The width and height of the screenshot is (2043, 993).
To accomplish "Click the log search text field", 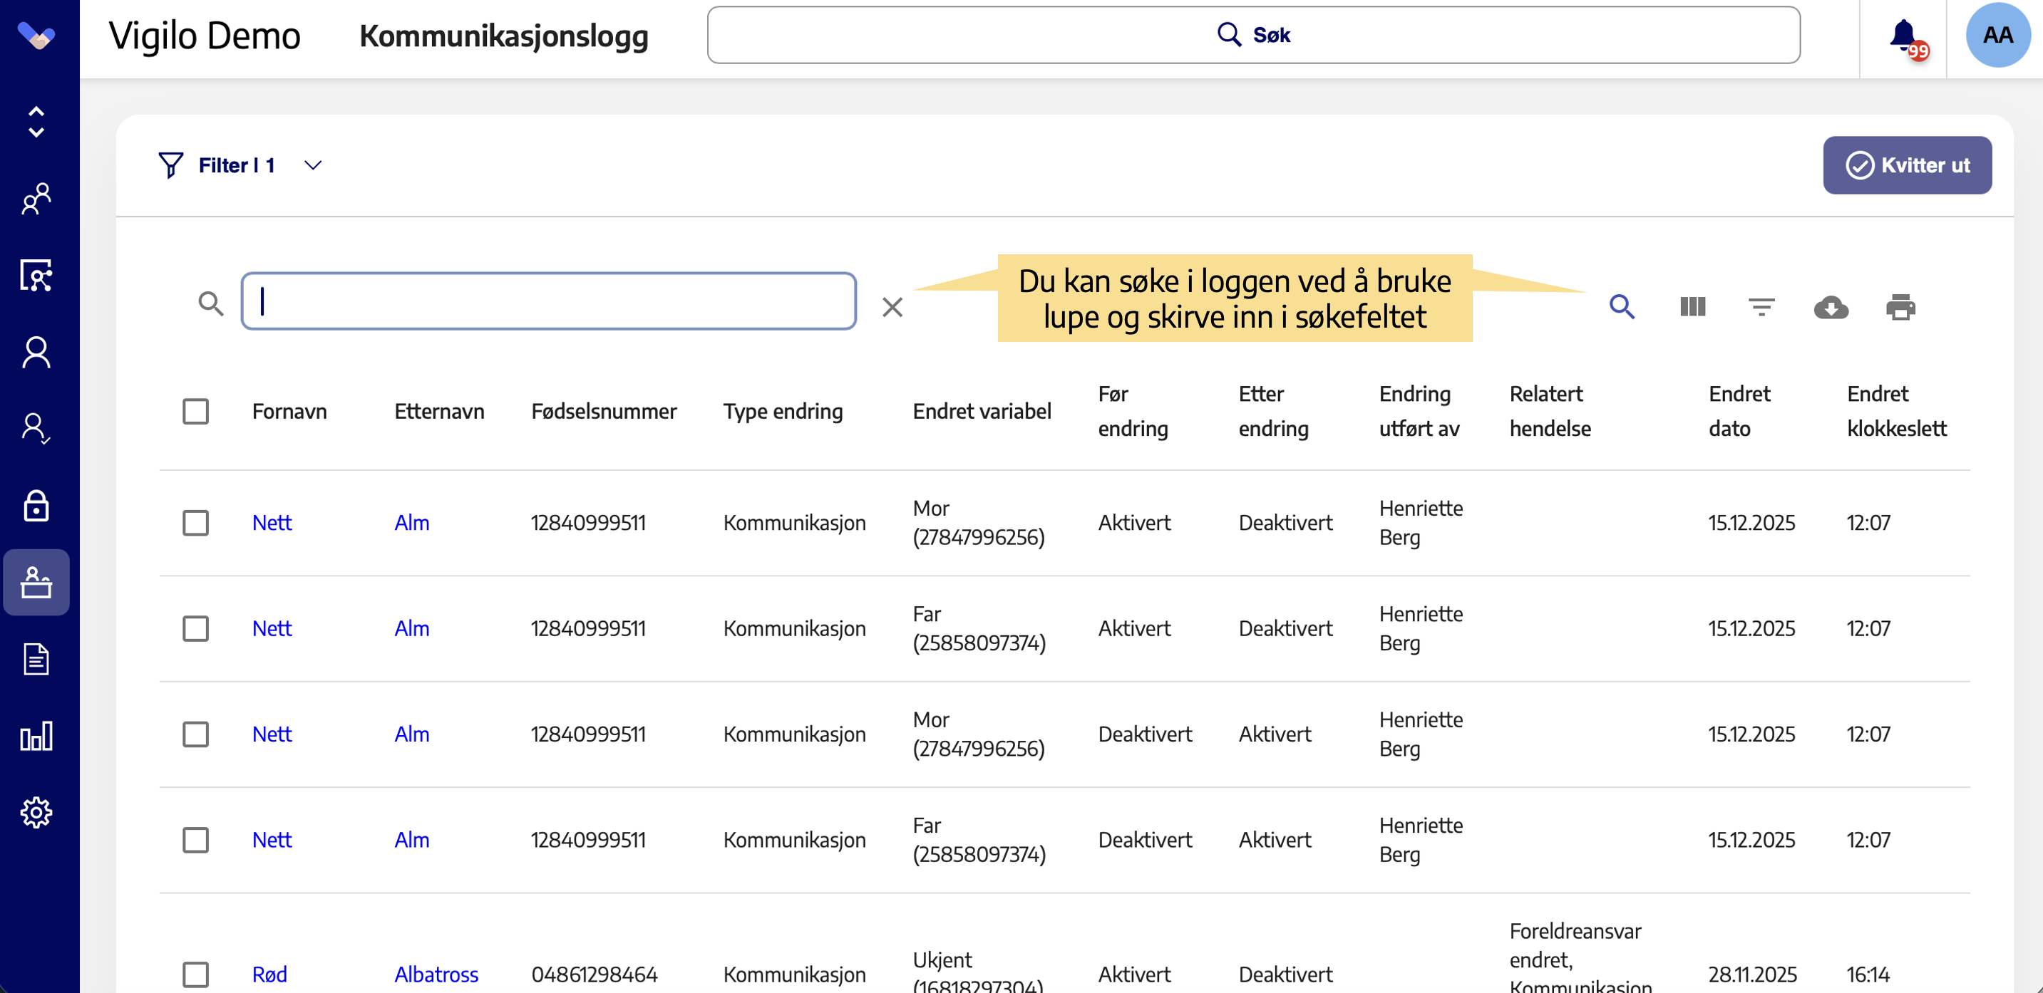I will 549,301.
